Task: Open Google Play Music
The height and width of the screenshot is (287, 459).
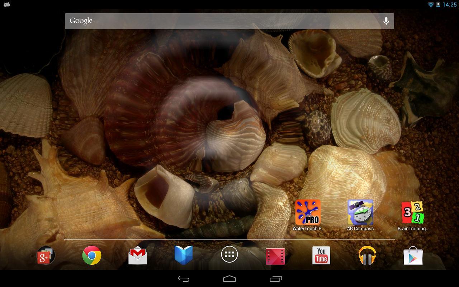Action: tap(367, 255)
